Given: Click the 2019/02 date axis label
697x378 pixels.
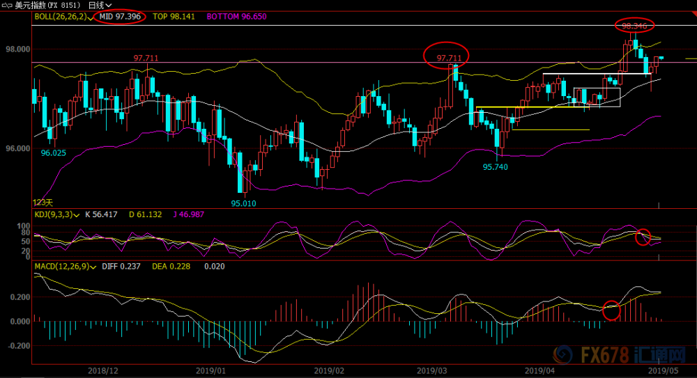Looking at the screenshot, I should (330, 370).
